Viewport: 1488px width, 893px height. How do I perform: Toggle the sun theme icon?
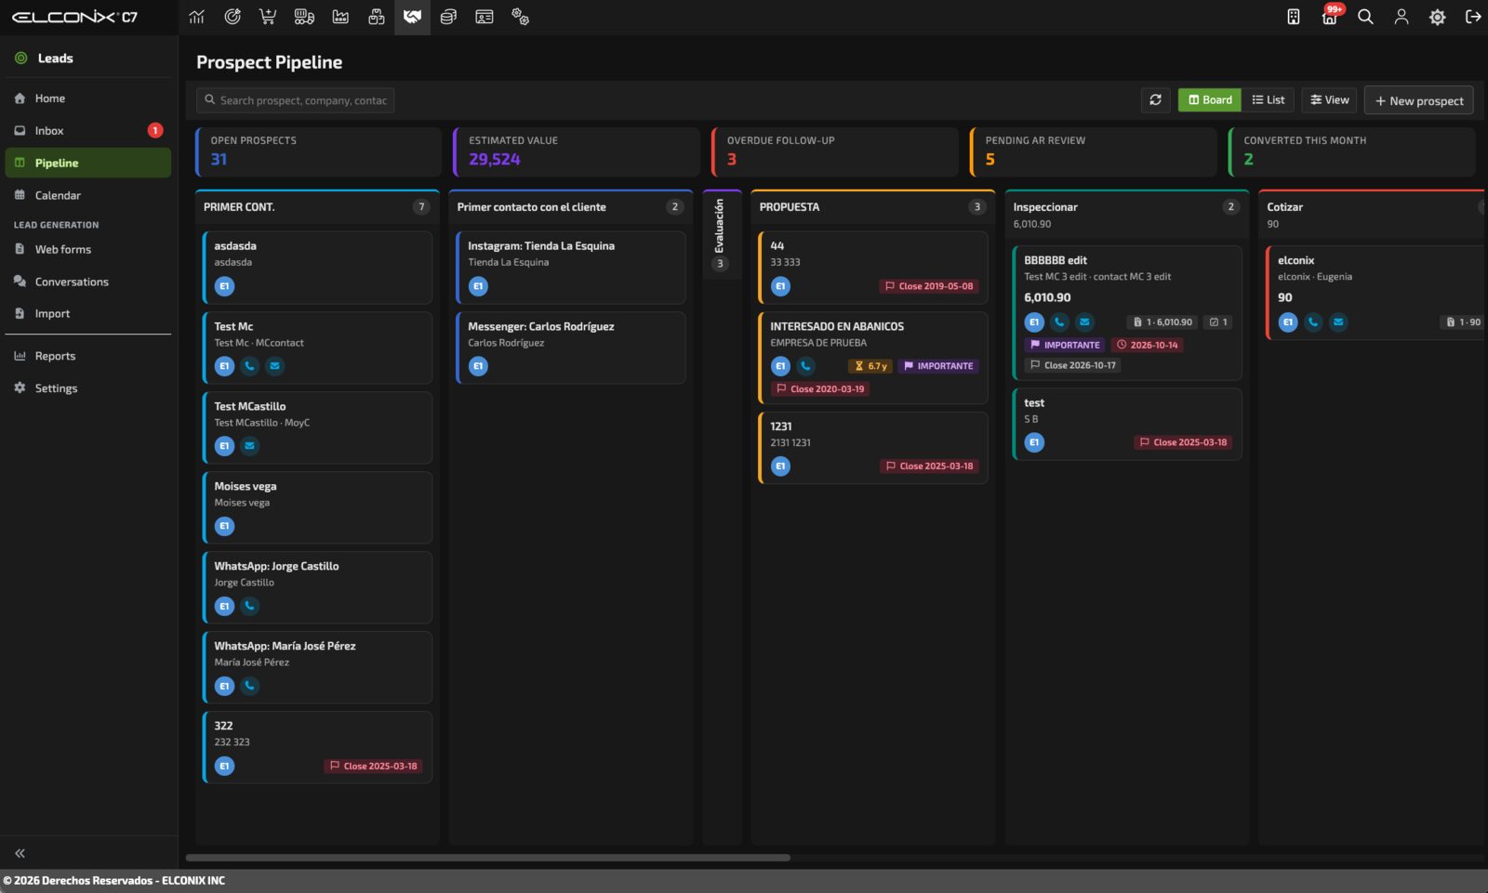click(1438, 17)
